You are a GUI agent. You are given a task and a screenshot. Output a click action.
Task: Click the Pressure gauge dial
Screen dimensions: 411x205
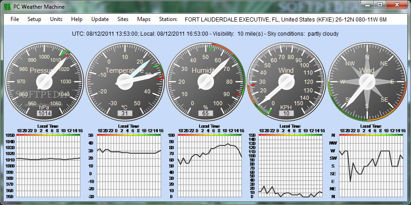point(44,82)
